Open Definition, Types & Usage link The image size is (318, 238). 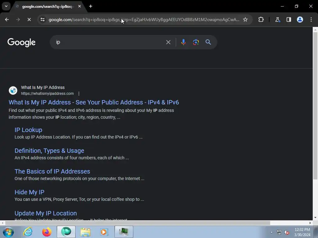click(49, 151)
